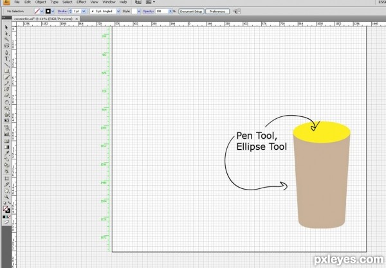Close the cosmetic.ai document tab
The width and height of the screenshot is (386, 268).
[x=77, y=19]
